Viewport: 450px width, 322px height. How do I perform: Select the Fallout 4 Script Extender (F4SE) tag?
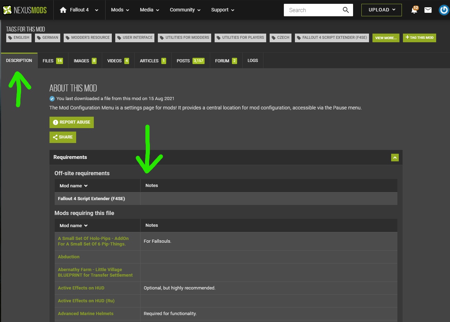pos(332,38)
